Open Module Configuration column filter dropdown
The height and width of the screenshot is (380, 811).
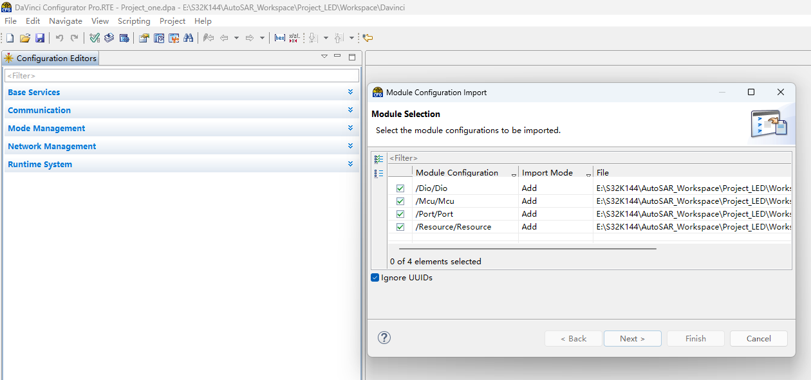tap(514, 174)
